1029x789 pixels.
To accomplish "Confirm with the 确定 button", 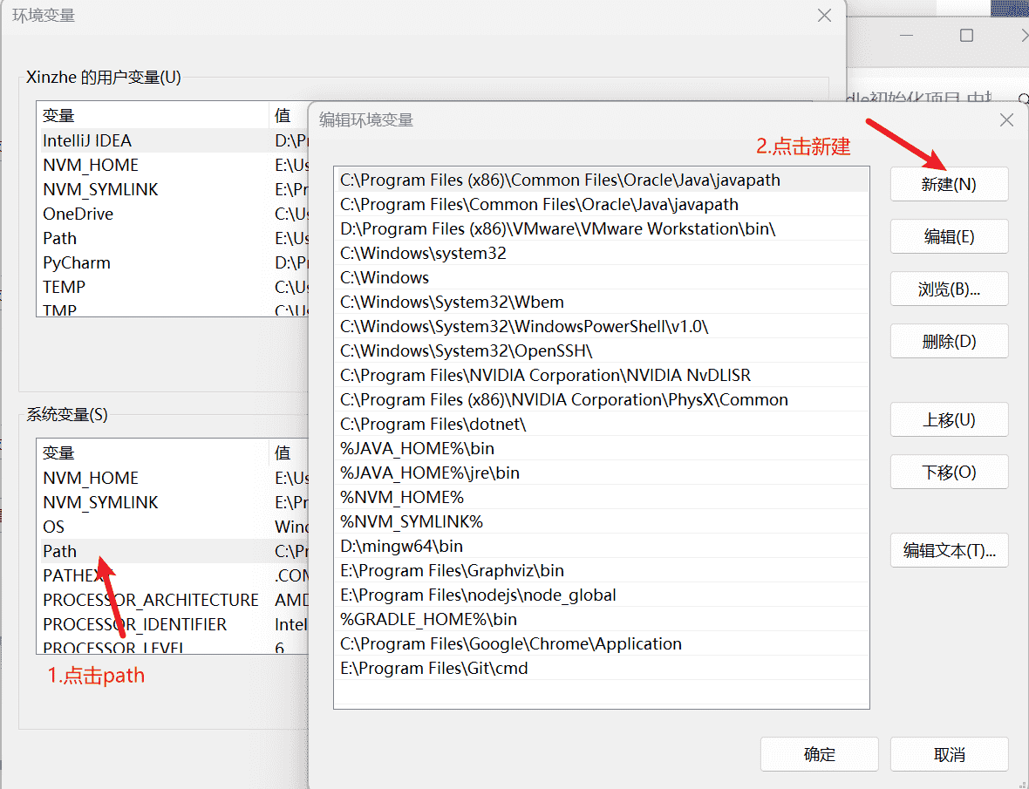I will (819, 755).
